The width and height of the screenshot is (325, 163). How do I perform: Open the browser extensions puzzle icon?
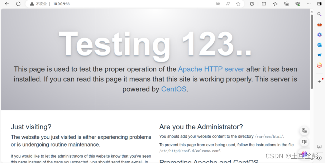click(252, 4)
